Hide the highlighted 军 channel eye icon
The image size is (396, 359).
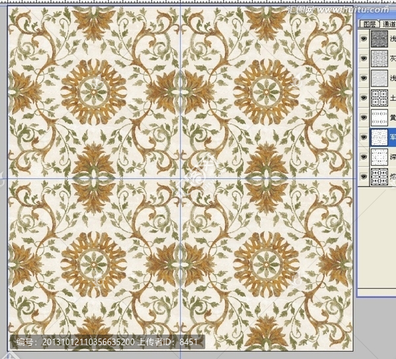point(364,137)
